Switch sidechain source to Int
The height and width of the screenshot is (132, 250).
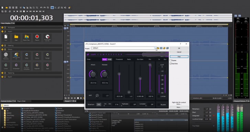pos(105,104)
